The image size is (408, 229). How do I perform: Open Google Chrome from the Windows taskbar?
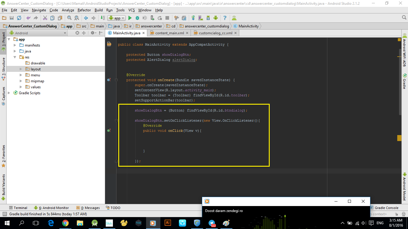[65, 223]
